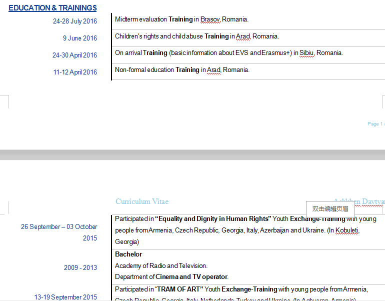The image size is (385, 301).
Task: Click the misspelled word "Brasov"
Action: click(x=209, y=19)
